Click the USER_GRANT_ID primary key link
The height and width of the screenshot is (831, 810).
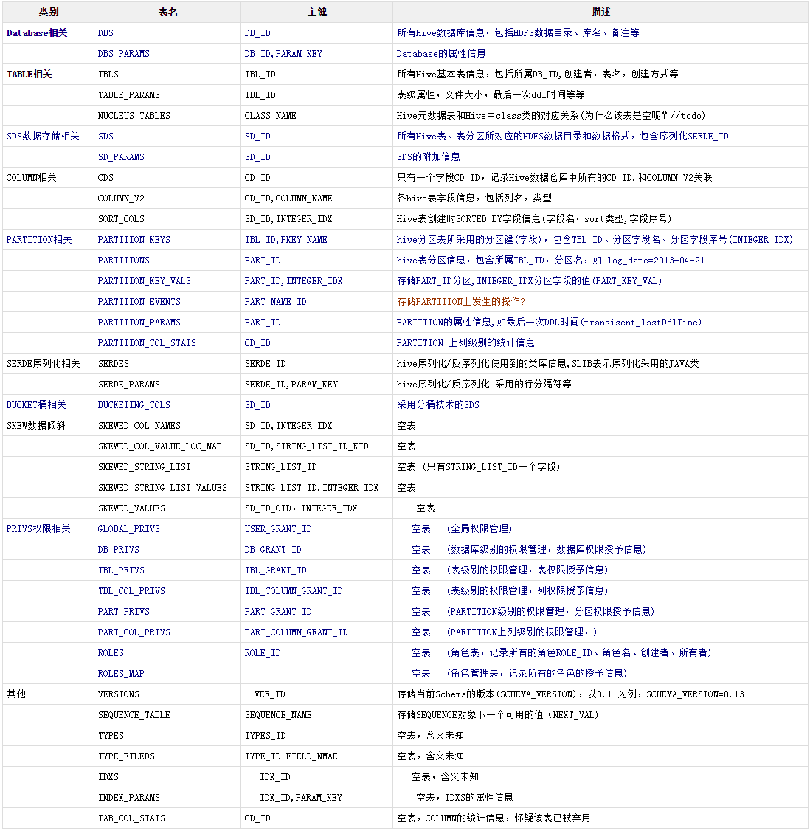(x=278, y=529)
